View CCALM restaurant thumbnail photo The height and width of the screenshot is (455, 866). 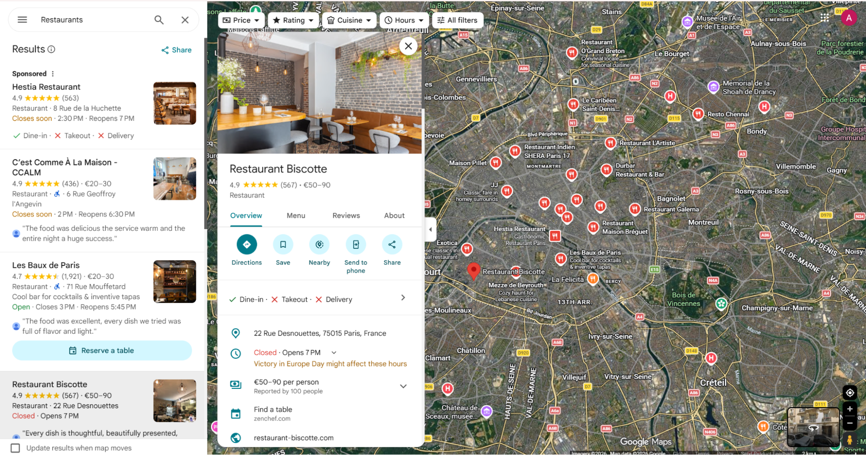click(175, 178)
